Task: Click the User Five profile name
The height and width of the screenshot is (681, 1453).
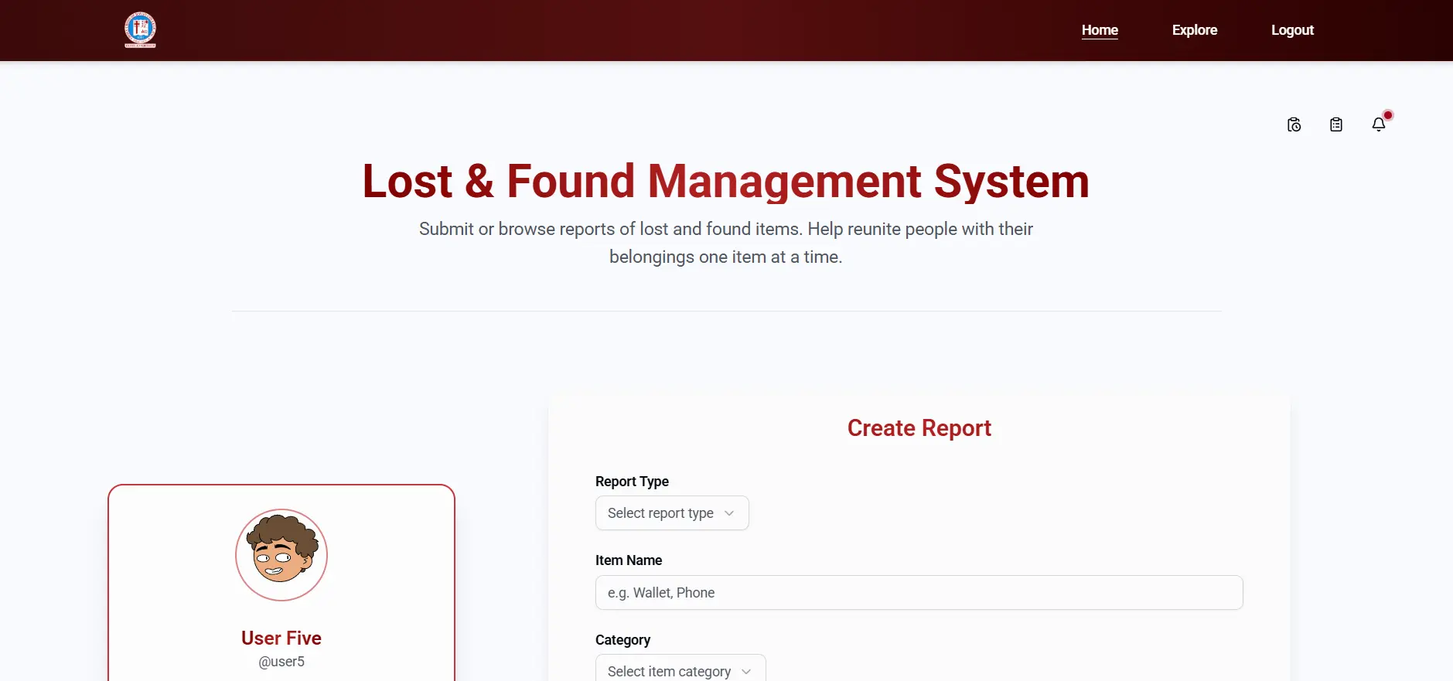Action: [x=281, y=638]
